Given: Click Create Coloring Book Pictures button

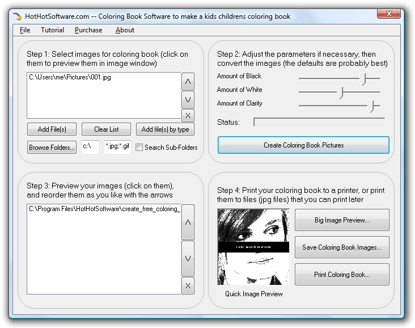Looking at the screenshot, I should pos(303,145).
